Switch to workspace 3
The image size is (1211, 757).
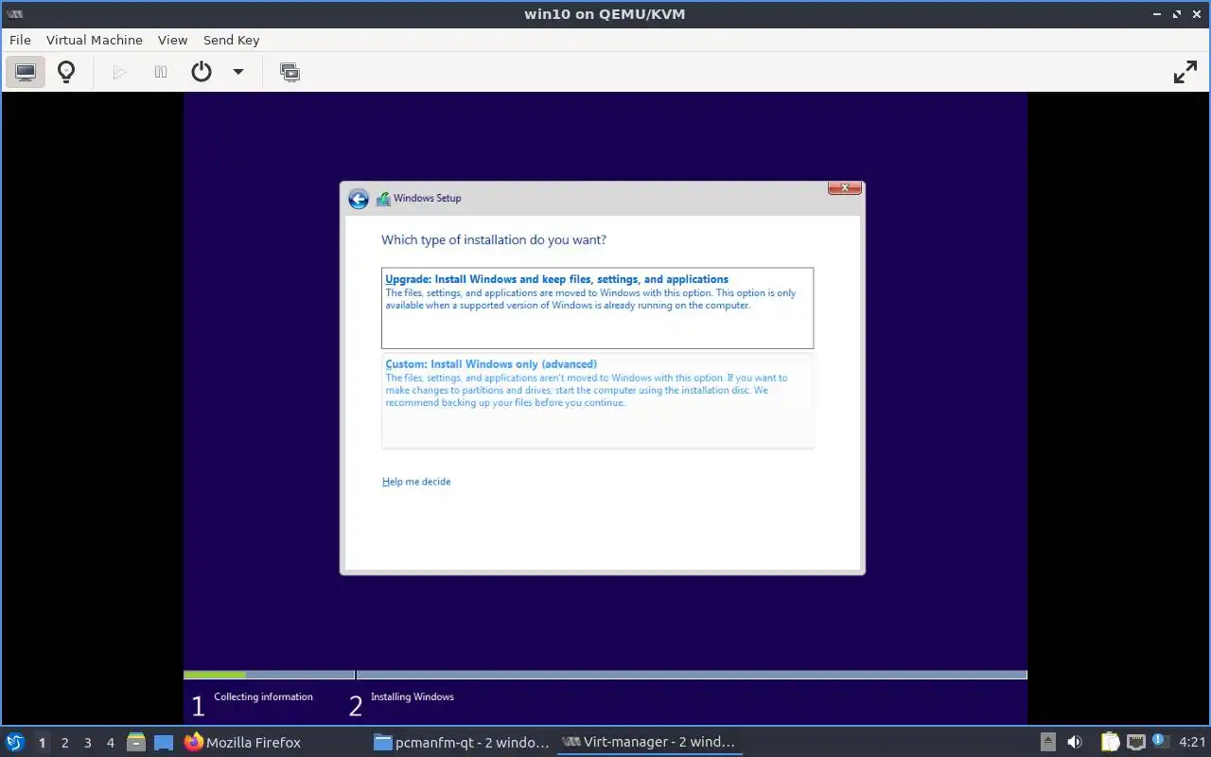click(88, 743)
